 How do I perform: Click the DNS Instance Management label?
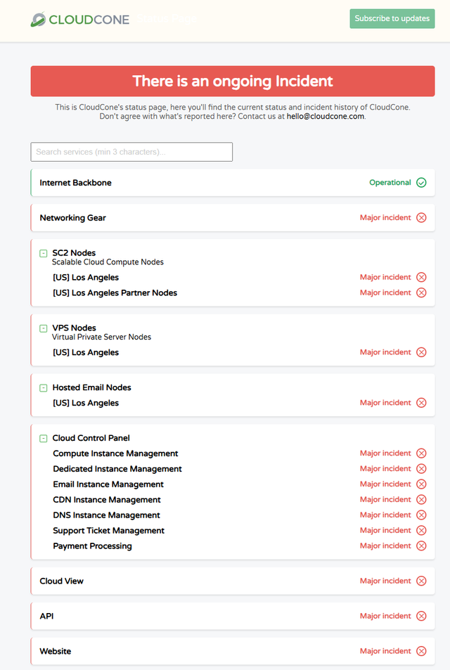tap(106, 515)
